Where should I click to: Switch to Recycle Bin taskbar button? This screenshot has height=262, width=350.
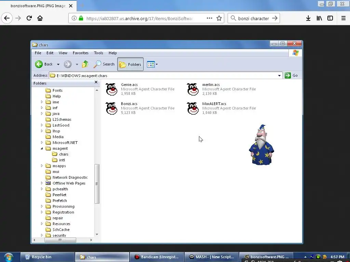click(47, 257)
